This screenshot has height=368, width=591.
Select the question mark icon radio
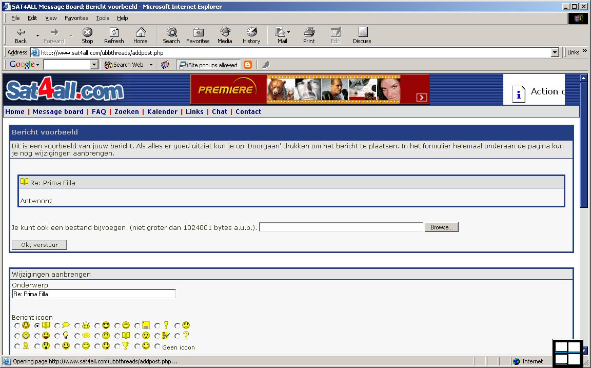[177, 336]
